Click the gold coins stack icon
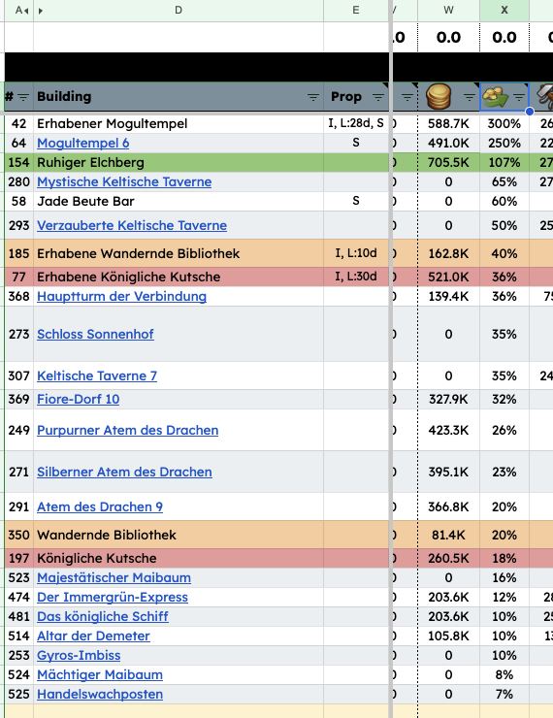The width and height of the screenshot is (553, 718). click(439, 97)
